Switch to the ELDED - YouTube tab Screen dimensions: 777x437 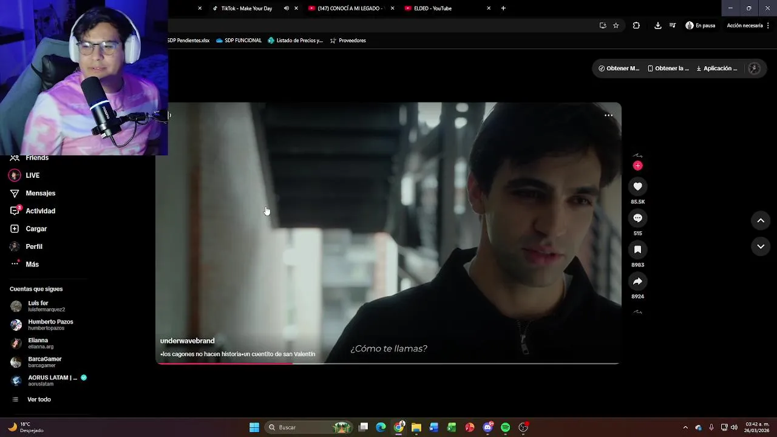[x=447, y=8]
